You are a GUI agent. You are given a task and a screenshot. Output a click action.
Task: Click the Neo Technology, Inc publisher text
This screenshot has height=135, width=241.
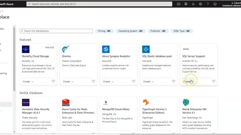(x=192, y=117)
